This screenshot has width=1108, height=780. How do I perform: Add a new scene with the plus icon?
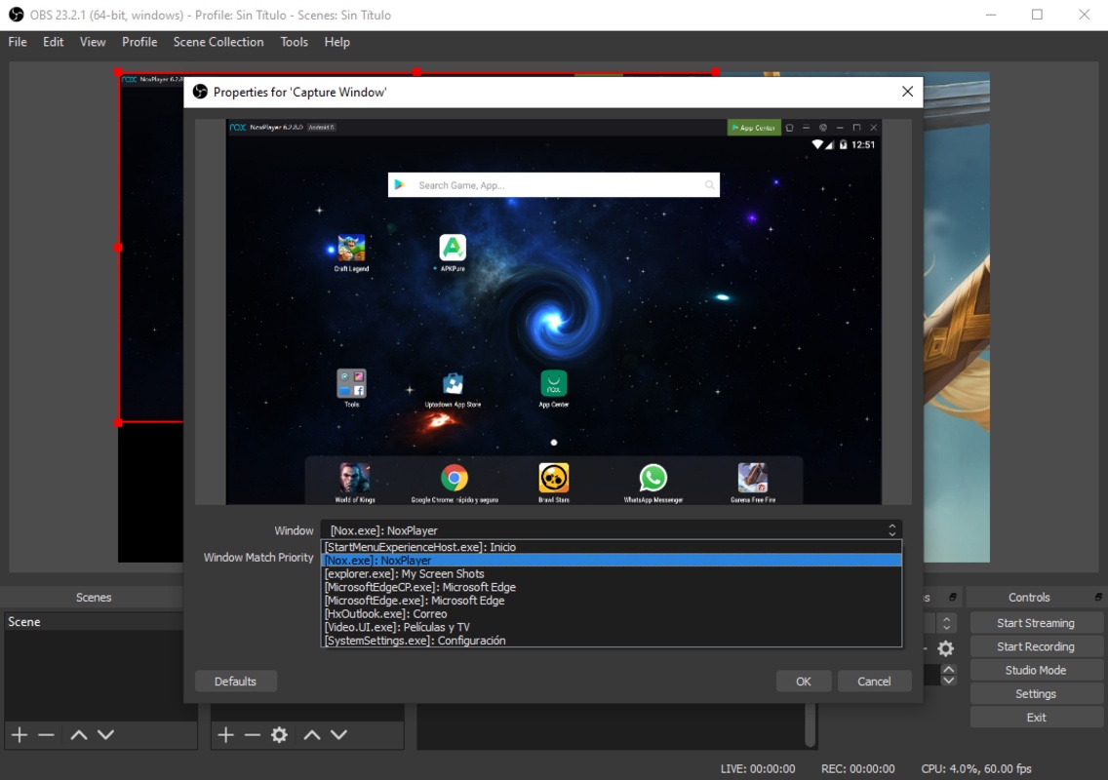pos(20,735)
